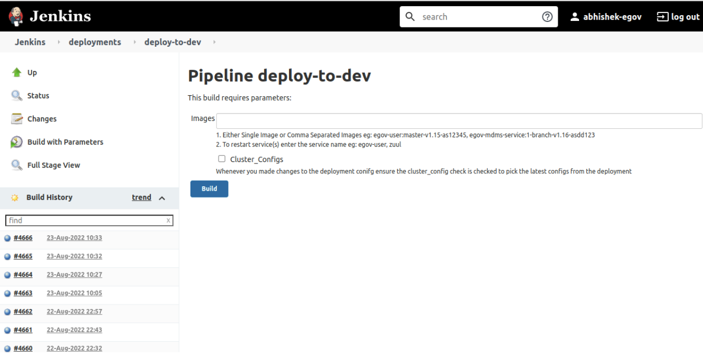703x358 pixels.
Task: Enable the Cluster_Configs checkbox
Action: pyautogui.click(x=222, y=159)
